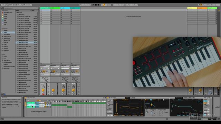Click the Arrangement Record button in transport
Image resolution: width=221 pixels, height=124 pixels.
(98, 5)
